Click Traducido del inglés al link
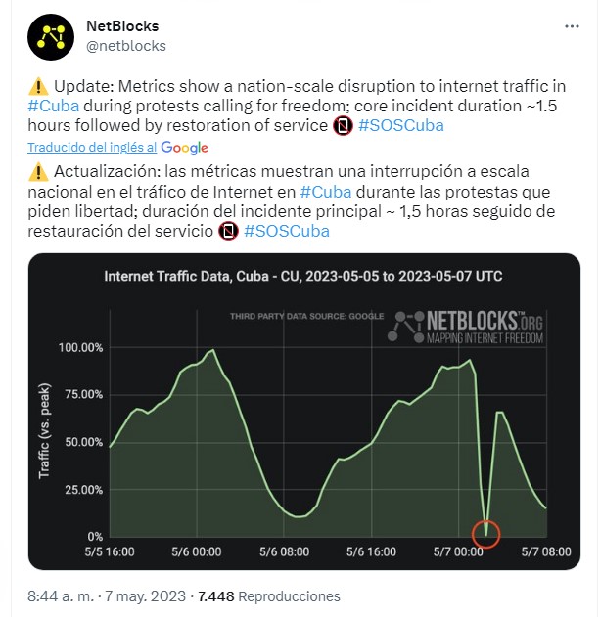 coord(92,148)
